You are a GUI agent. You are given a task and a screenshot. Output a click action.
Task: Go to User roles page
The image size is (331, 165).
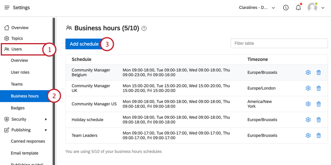coord(20,72)
